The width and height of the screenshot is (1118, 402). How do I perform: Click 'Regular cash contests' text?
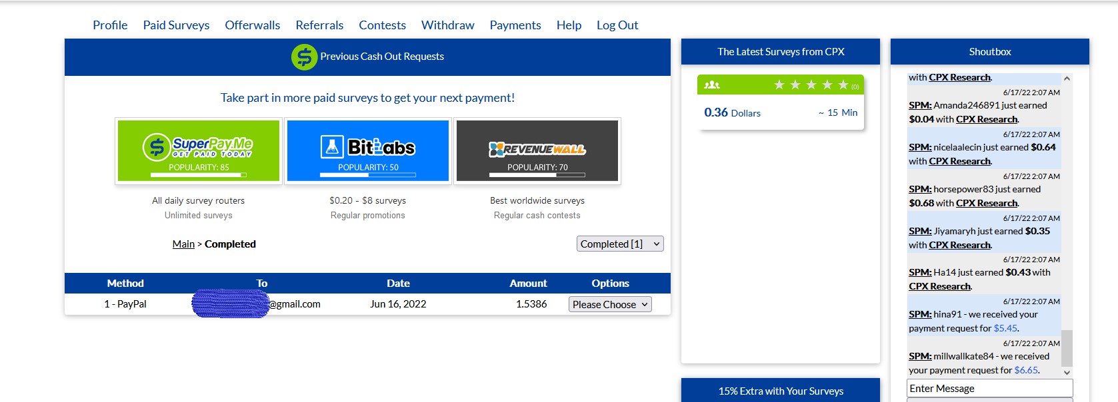(x=537, y=216)
